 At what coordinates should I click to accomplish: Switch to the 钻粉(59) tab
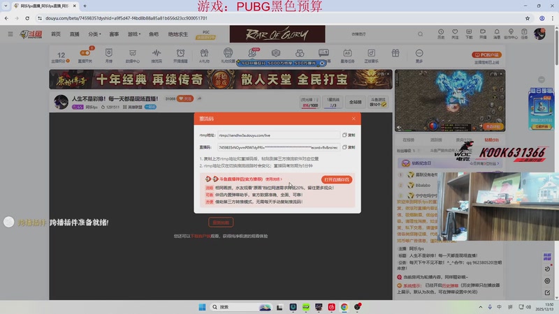pos(491,140)
